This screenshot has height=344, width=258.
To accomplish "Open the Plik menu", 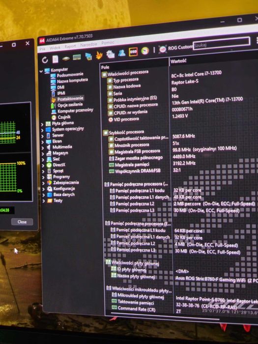I will coord(42,49).
